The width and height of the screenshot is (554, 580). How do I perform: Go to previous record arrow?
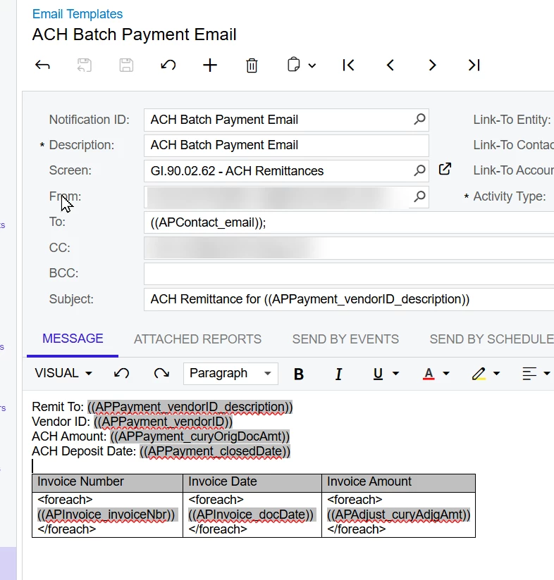pyautogui.click(x=390, y=65)
